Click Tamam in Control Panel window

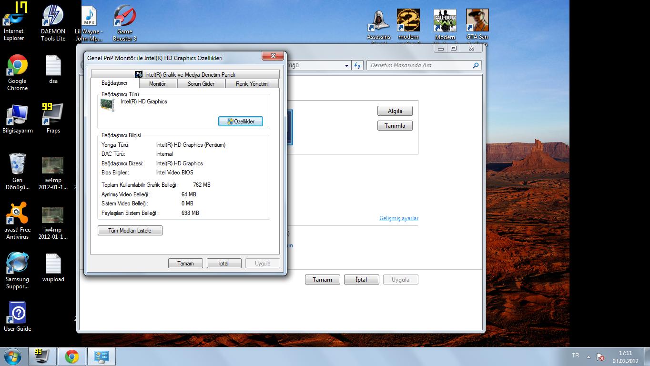(x=322, y=280)
